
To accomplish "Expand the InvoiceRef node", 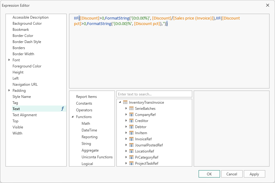I will point(126,139).
